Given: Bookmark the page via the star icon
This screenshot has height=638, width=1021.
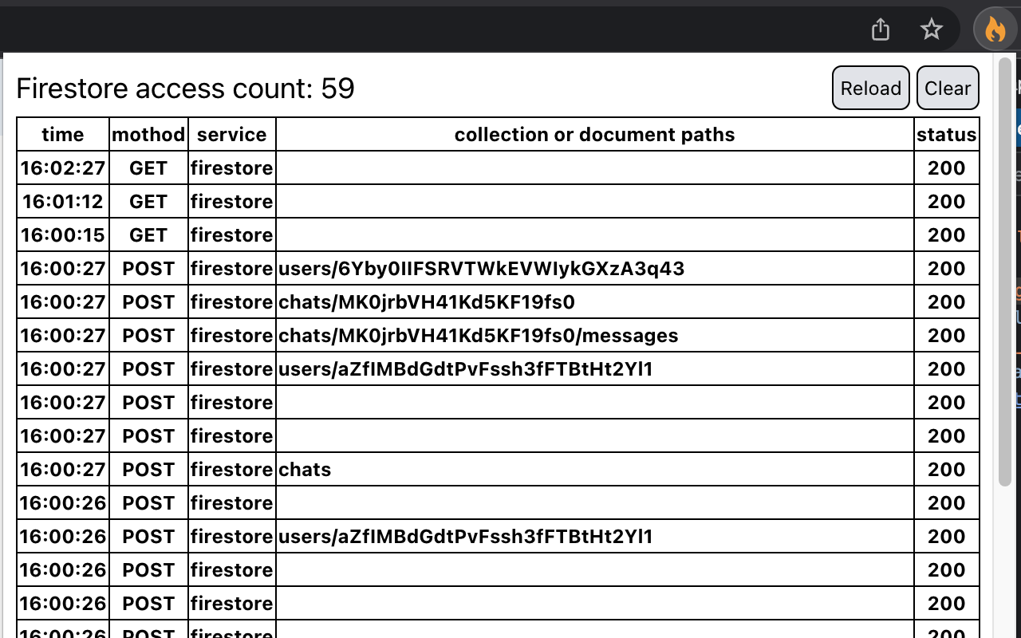Looking at the screenshot, I should coord(931,29).
